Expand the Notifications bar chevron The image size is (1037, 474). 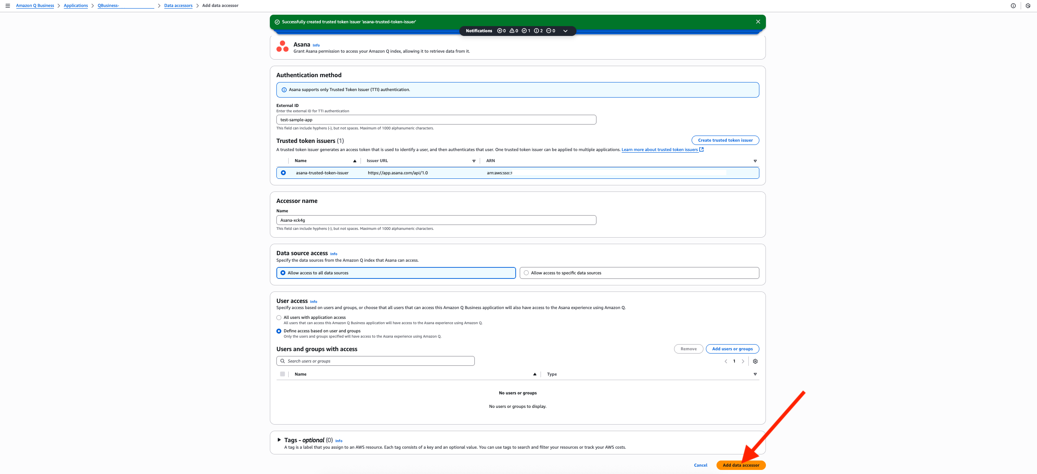(565, 31)
